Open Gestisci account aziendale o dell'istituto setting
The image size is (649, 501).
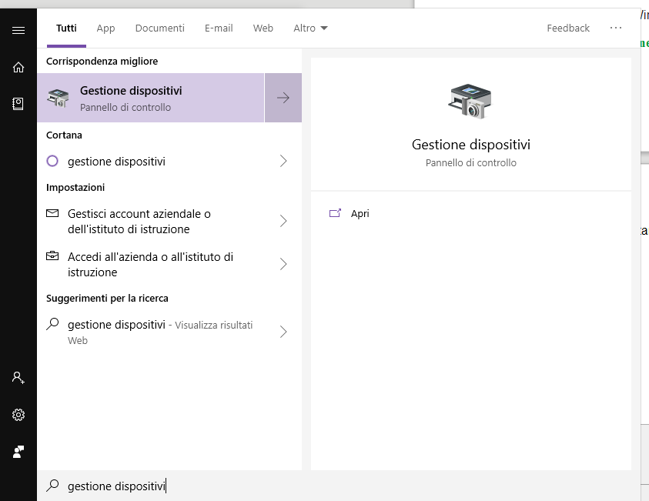169,221
